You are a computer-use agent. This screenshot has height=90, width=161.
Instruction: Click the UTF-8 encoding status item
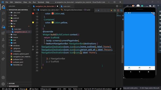pyautogui.click(x=59, y=89)
